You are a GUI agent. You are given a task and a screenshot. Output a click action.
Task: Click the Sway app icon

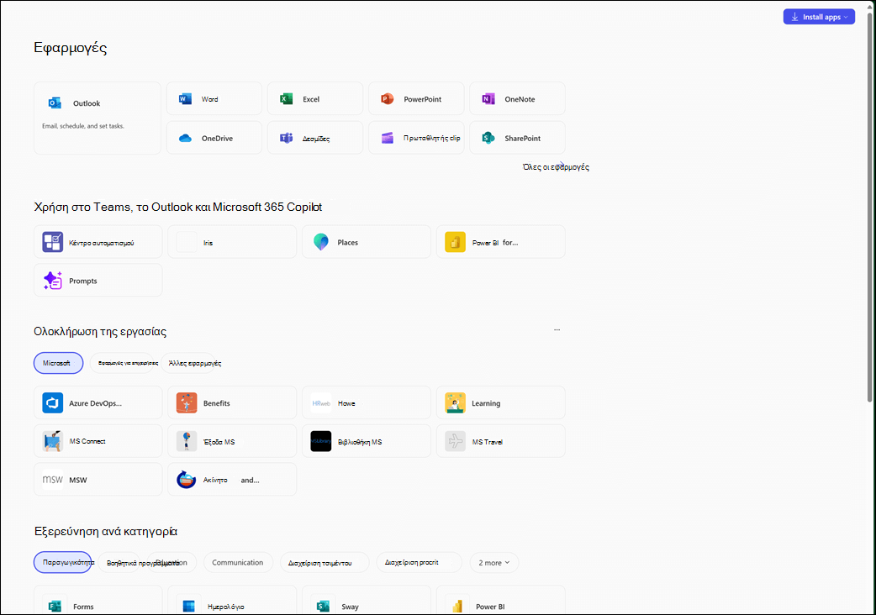pos(323,606)
